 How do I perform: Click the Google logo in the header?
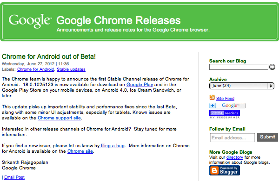point(30,21)
